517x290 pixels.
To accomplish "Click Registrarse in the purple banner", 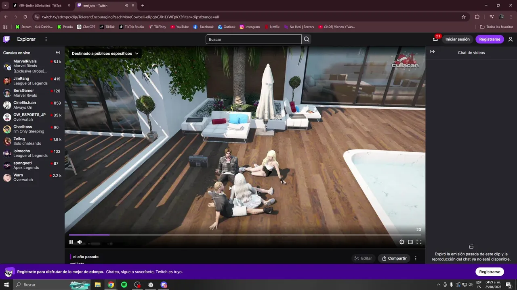I will click(x=490, y=272).
